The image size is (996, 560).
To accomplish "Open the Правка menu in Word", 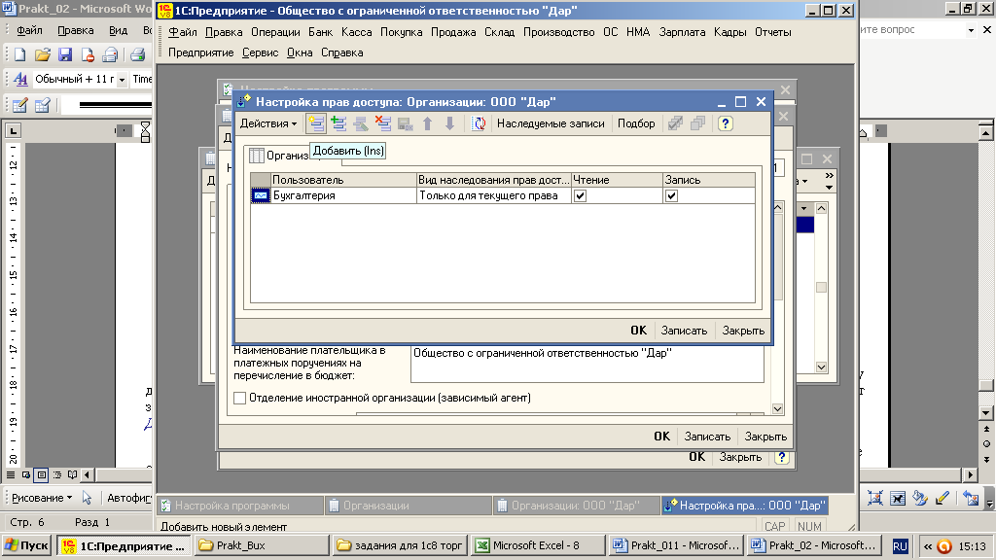I will pos(75,30).
